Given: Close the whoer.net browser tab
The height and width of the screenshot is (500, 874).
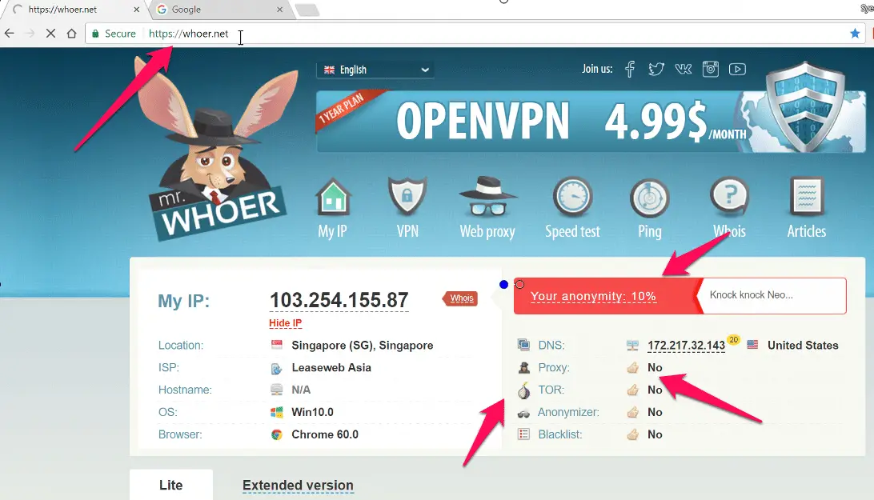Looking at the screenshot, I should [137, 10].
